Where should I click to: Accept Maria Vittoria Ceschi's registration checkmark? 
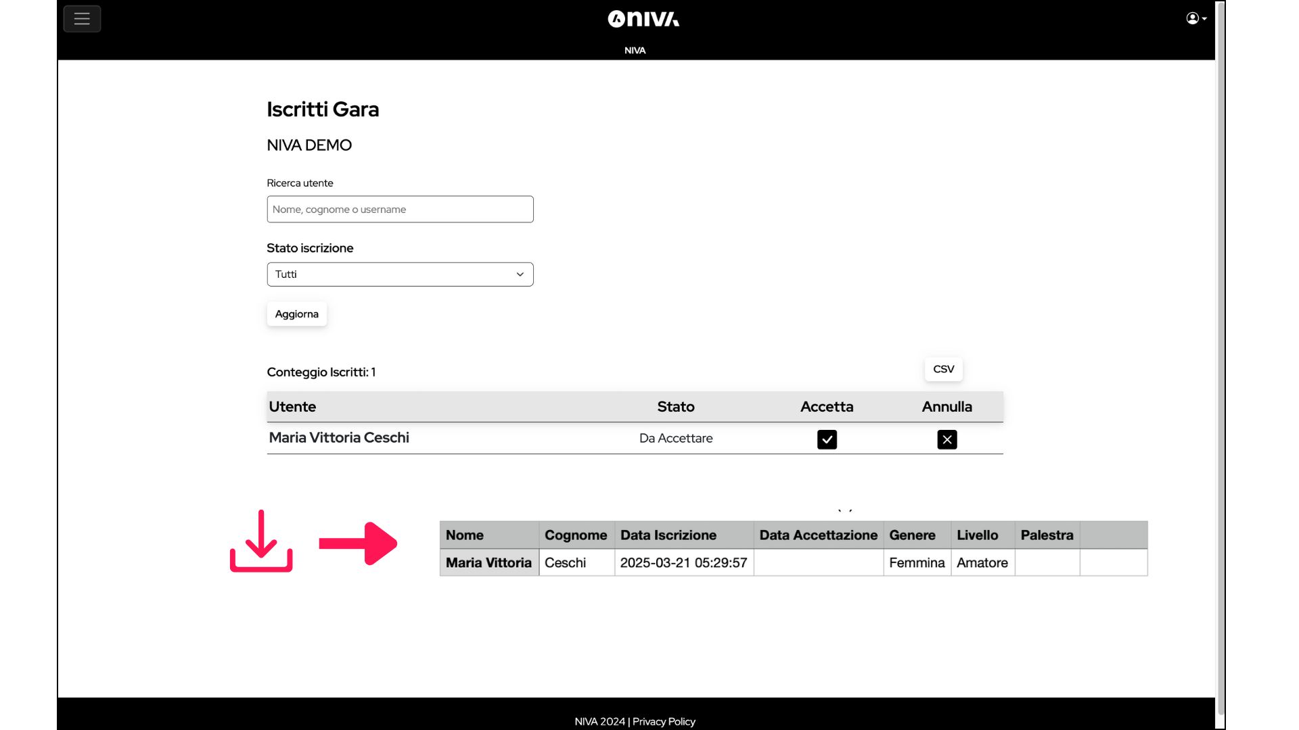827,439
